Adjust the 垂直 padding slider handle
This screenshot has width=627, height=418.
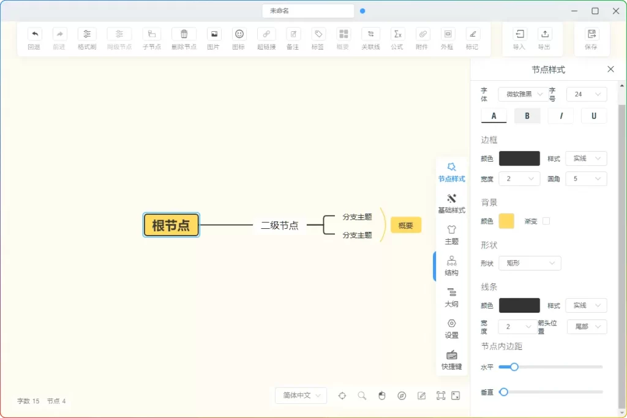tap(504, 392)
